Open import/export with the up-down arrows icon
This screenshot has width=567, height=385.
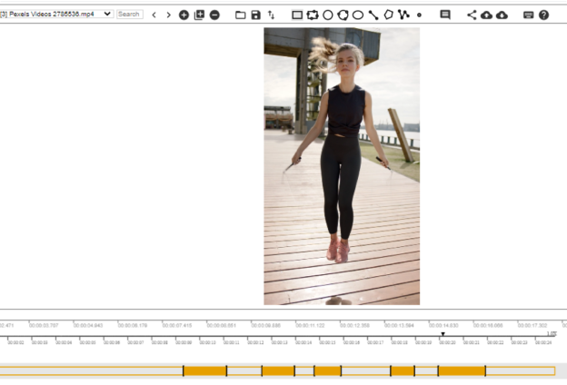pyautogui.click(x=271, y=15)
